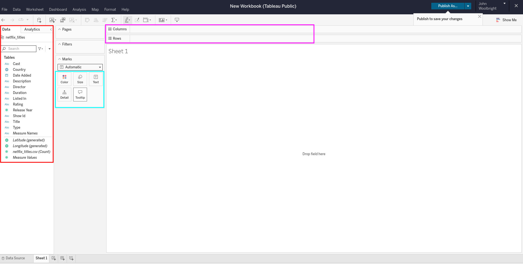The height and width of the screenshot is (264, 523).
Task: Click the Undo arrow in toolbar
Action: [3, 20]
